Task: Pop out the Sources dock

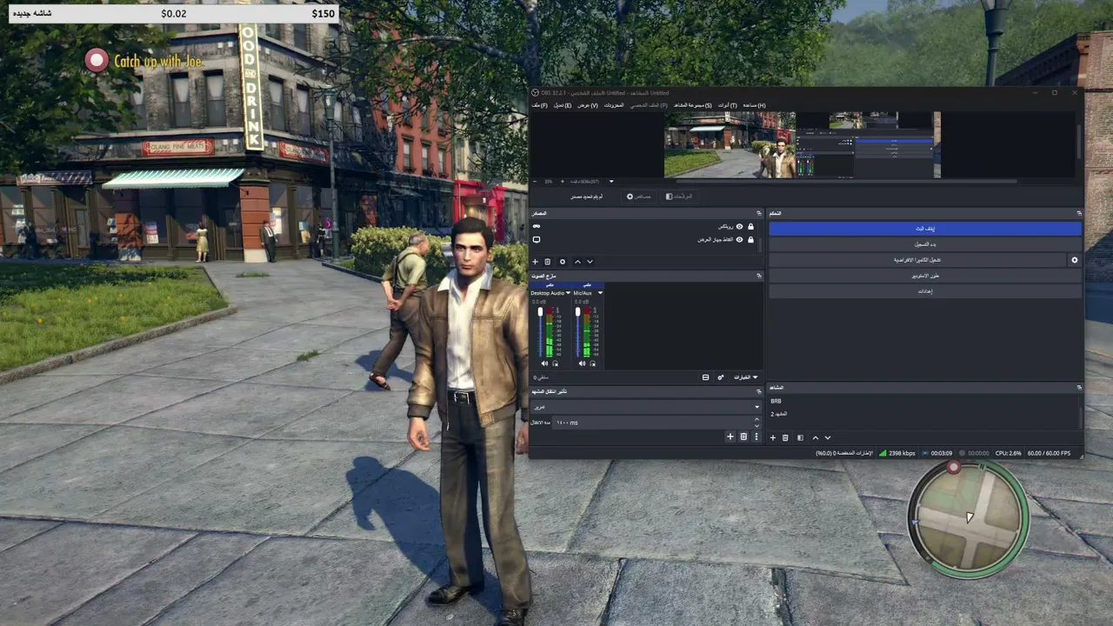Action: pos(759,213)
